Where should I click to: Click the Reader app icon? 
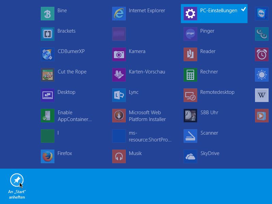(190, 54)
